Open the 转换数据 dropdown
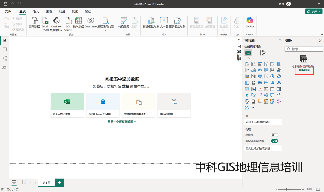Viewport: 324px width, 192px height. coord(124,30)
